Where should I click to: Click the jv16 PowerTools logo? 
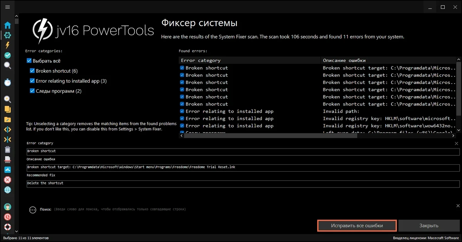(93, 31)
